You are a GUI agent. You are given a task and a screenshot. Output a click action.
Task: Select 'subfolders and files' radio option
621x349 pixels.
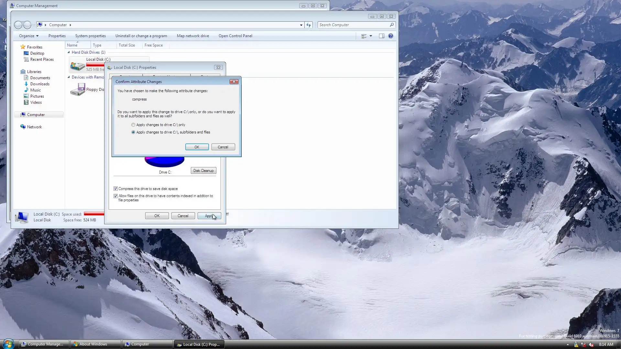(133, 132)
